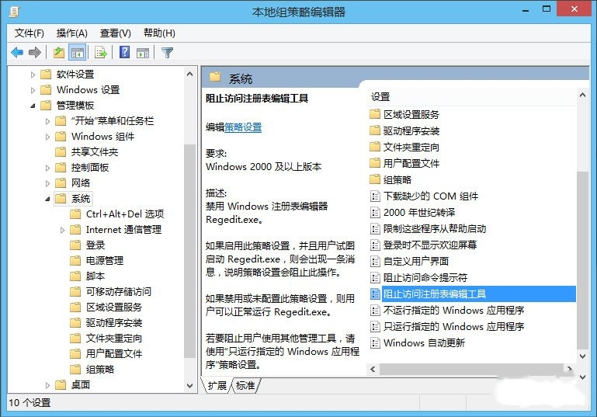Click the policy icon beside 阻止访问注册表编辑工具

(x=375, y=294)
